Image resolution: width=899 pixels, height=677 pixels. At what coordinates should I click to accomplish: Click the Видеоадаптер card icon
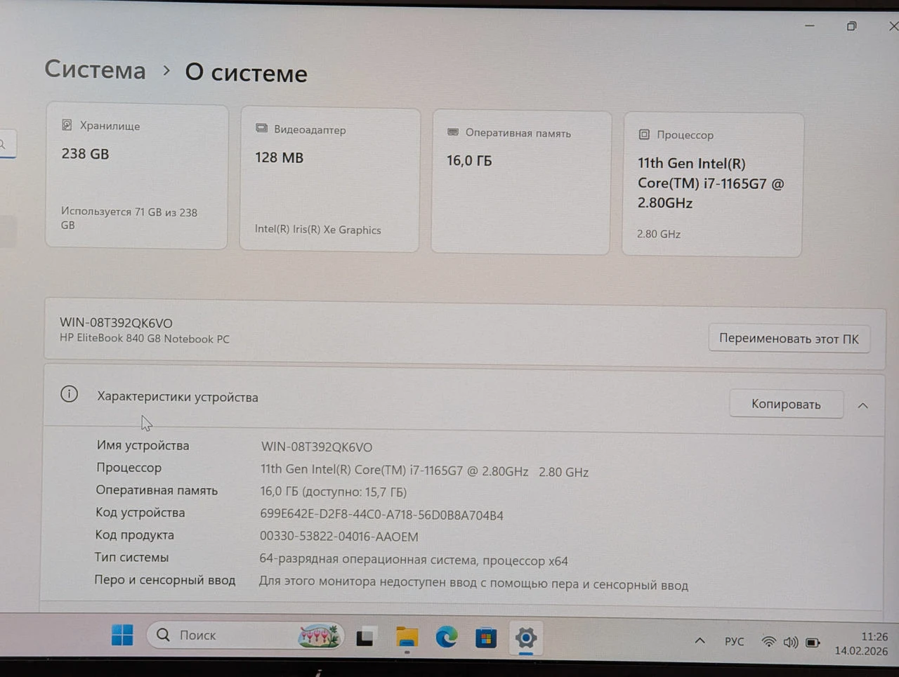point(261,129)
